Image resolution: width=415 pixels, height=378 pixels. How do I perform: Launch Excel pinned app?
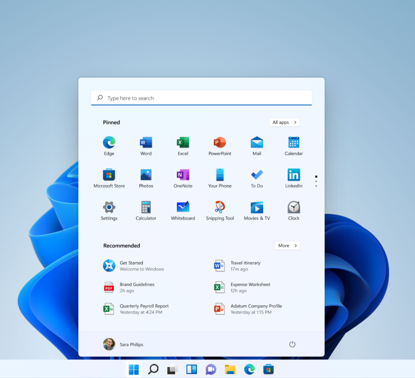pos(183,146)
